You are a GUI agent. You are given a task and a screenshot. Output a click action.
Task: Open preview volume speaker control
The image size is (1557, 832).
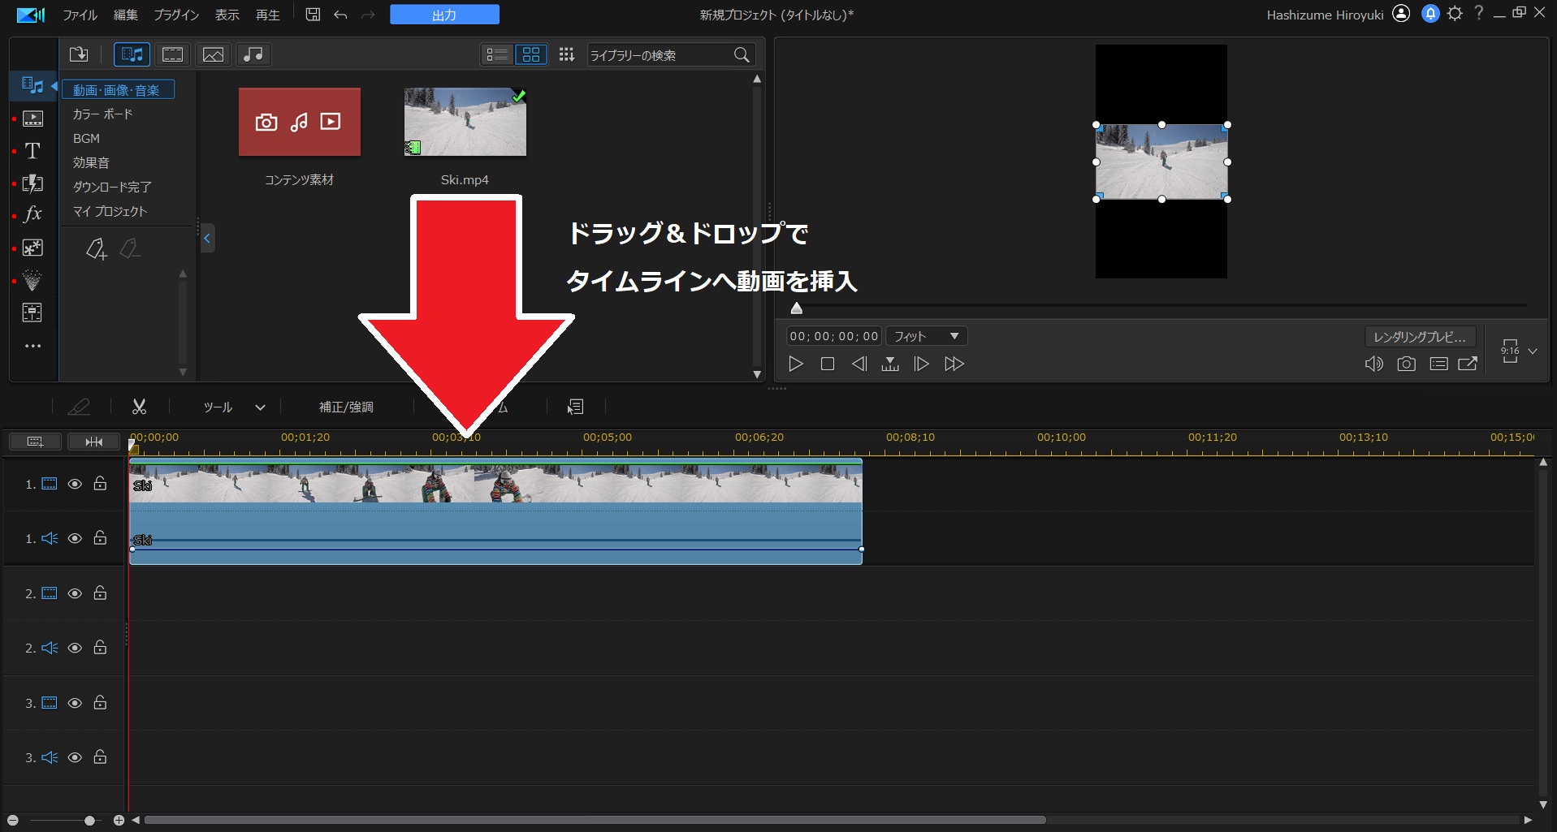tap(1373, 364)
